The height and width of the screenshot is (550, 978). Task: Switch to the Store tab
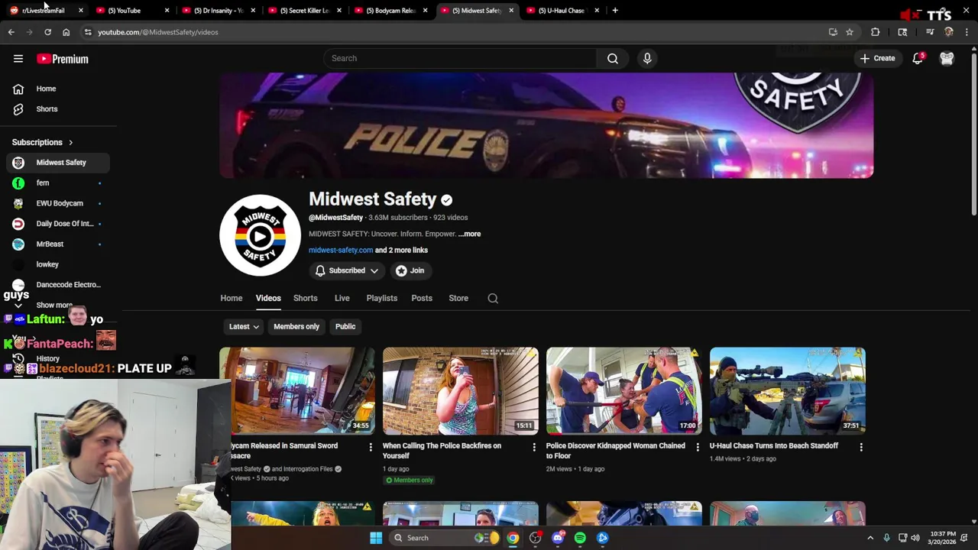(x=458, y=299)
